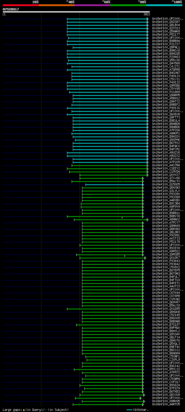Viewport: 185px width, 412px height.
Task: Click the green ~80% legend segment
Action: [128, 5]
